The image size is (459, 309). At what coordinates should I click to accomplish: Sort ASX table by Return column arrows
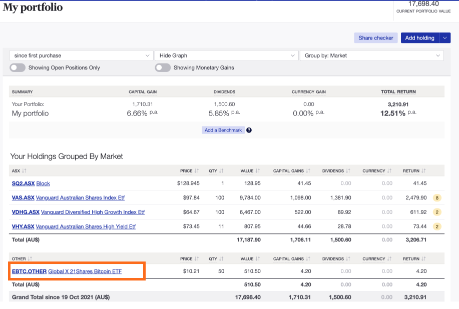pyautogui.click(x=423, y=171)
